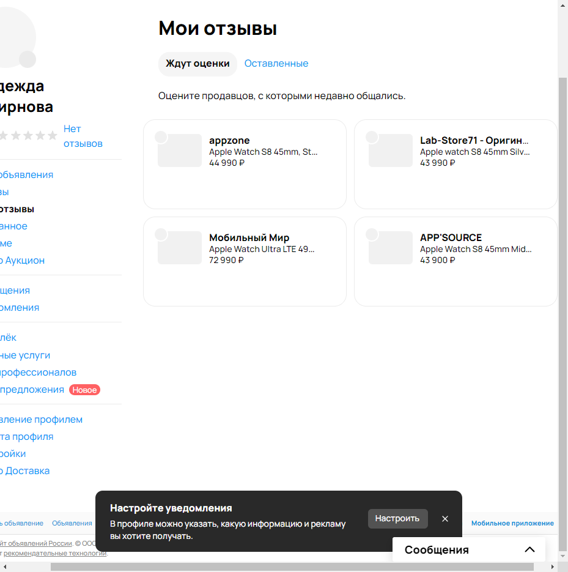
Task: Close the notifications settings banner
Action: [x=445, y=519]
